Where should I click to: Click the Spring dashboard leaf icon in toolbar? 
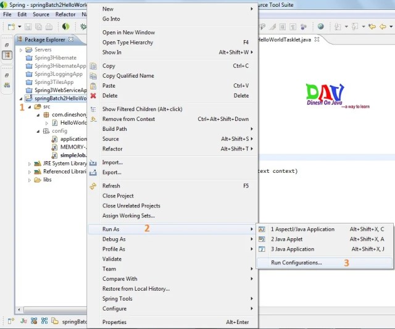[66, 27]
